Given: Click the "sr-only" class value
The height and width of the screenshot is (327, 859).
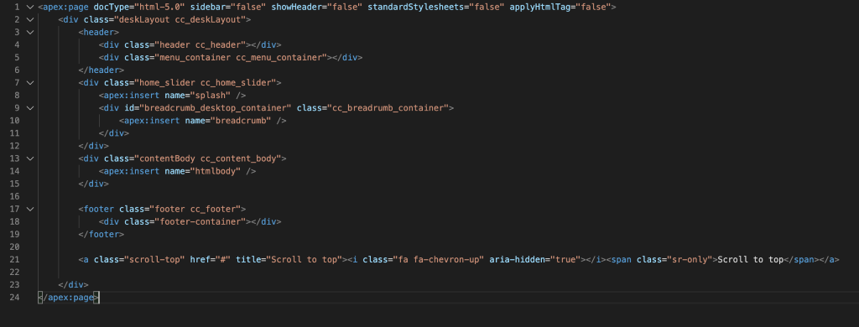Looking at the screenshot, I should [690, 259].
